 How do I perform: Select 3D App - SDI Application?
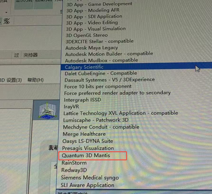tap(94, 16)
